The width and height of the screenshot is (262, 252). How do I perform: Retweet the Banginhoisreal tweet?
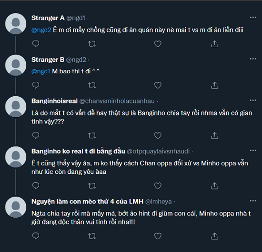pyautogui.click(x=92, y=135)
